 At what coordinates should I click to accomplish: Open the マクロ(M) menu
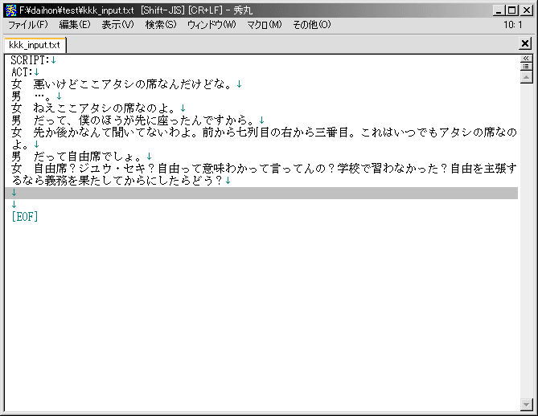(x=265, y=25)
